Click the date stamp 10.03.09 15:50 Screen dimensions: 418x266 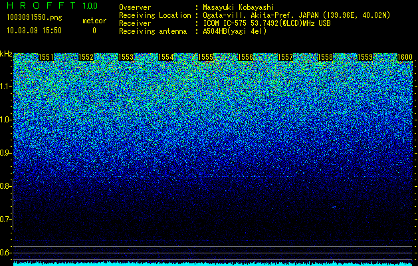[34, 31]
